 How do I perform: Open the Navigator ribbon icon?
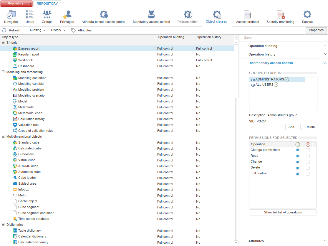(x=11, y=17)
